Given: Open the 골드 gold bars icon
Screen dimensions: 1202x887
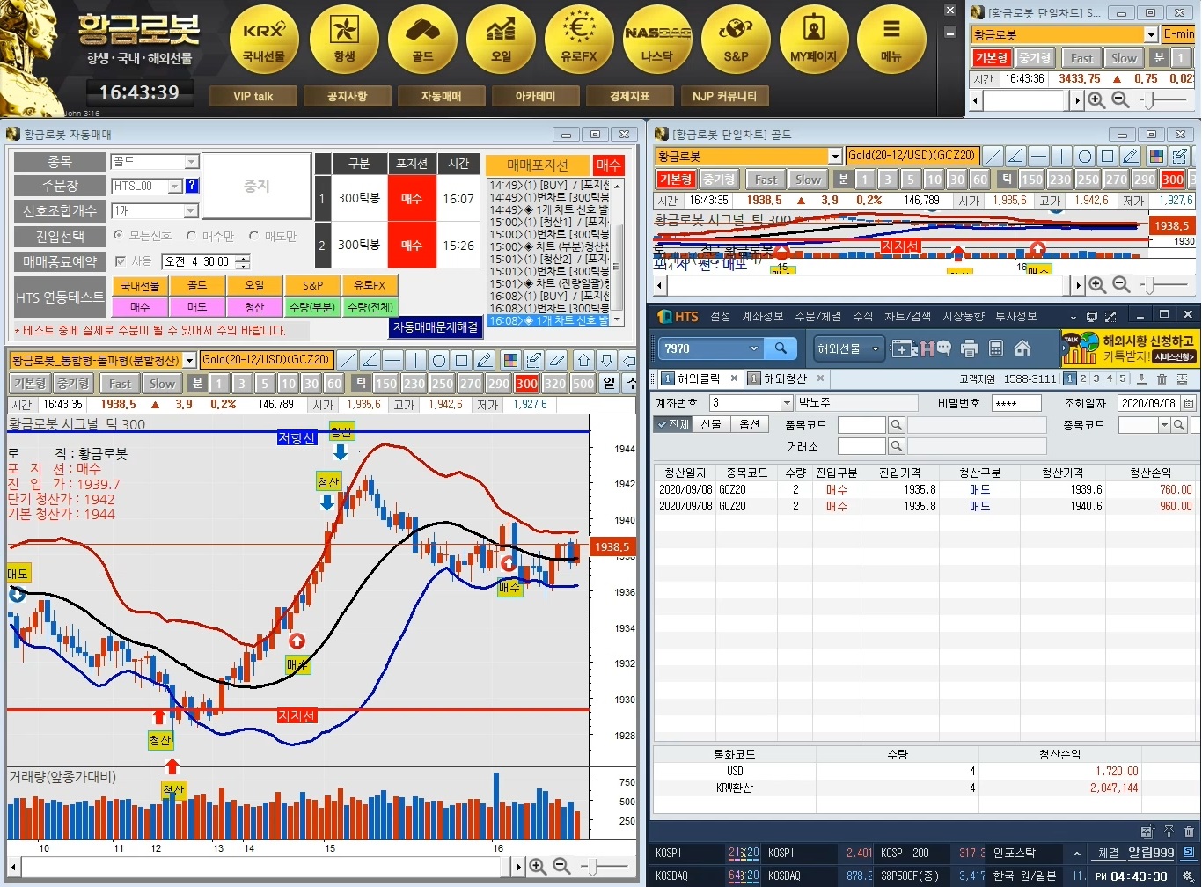Looking at the screenshot, I should (422, 40).
